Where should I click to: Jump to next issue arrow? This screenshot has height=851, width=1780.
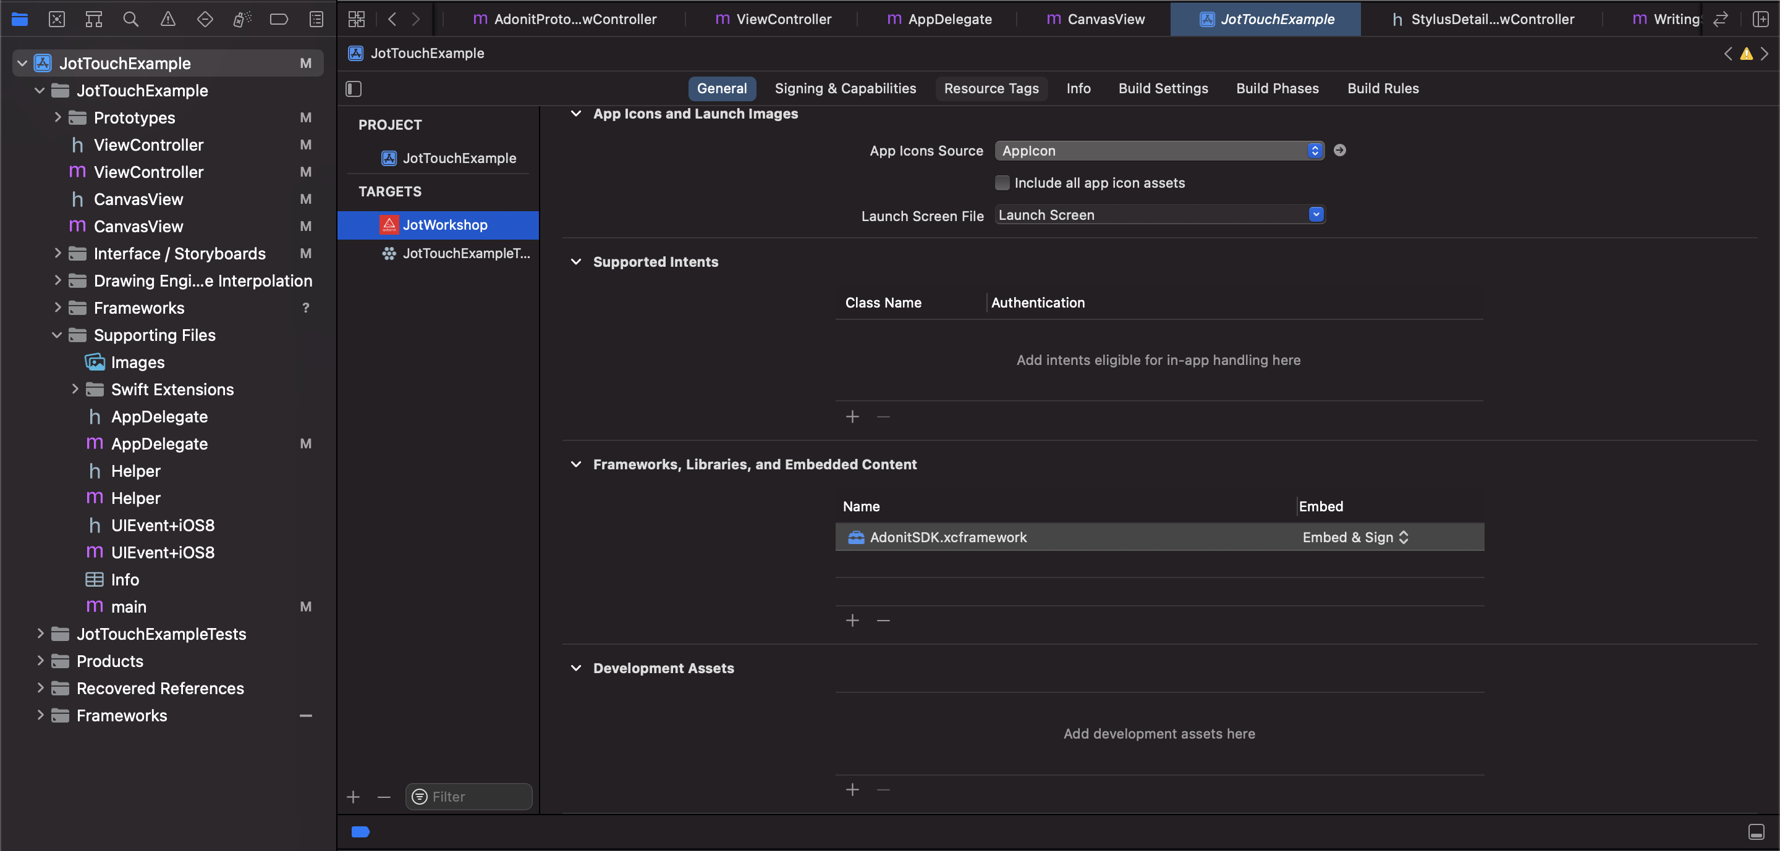(x=1765, y=54)
